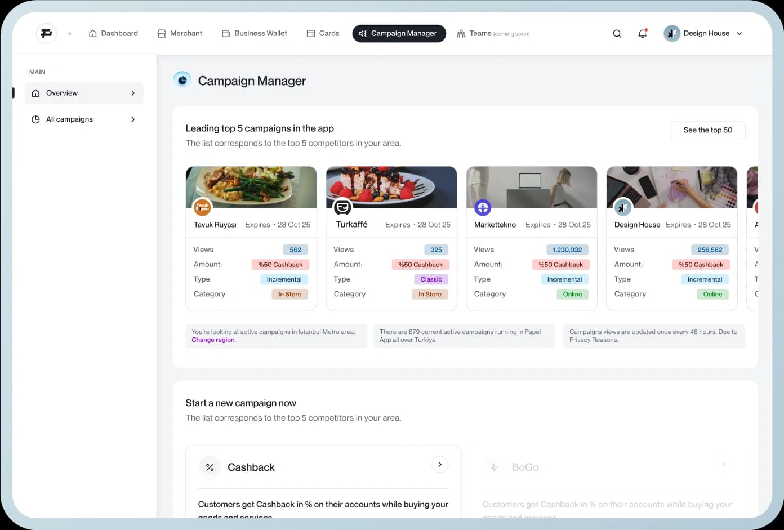Click the See the top 50 button
Viewport: 784px width, 530px height.
pos(707,130)
